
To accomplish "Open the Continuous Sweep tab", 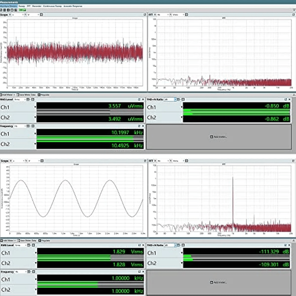I will coord(52,6).
